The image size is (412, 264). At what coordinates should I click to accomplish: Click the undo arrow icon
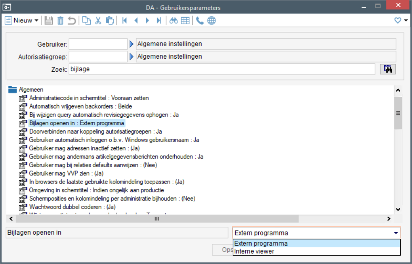coord(72,21)
